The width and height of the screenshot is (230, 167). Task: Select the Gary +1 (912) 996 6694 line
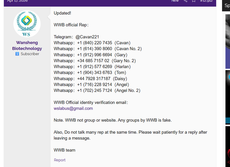[x=90, y=55]
